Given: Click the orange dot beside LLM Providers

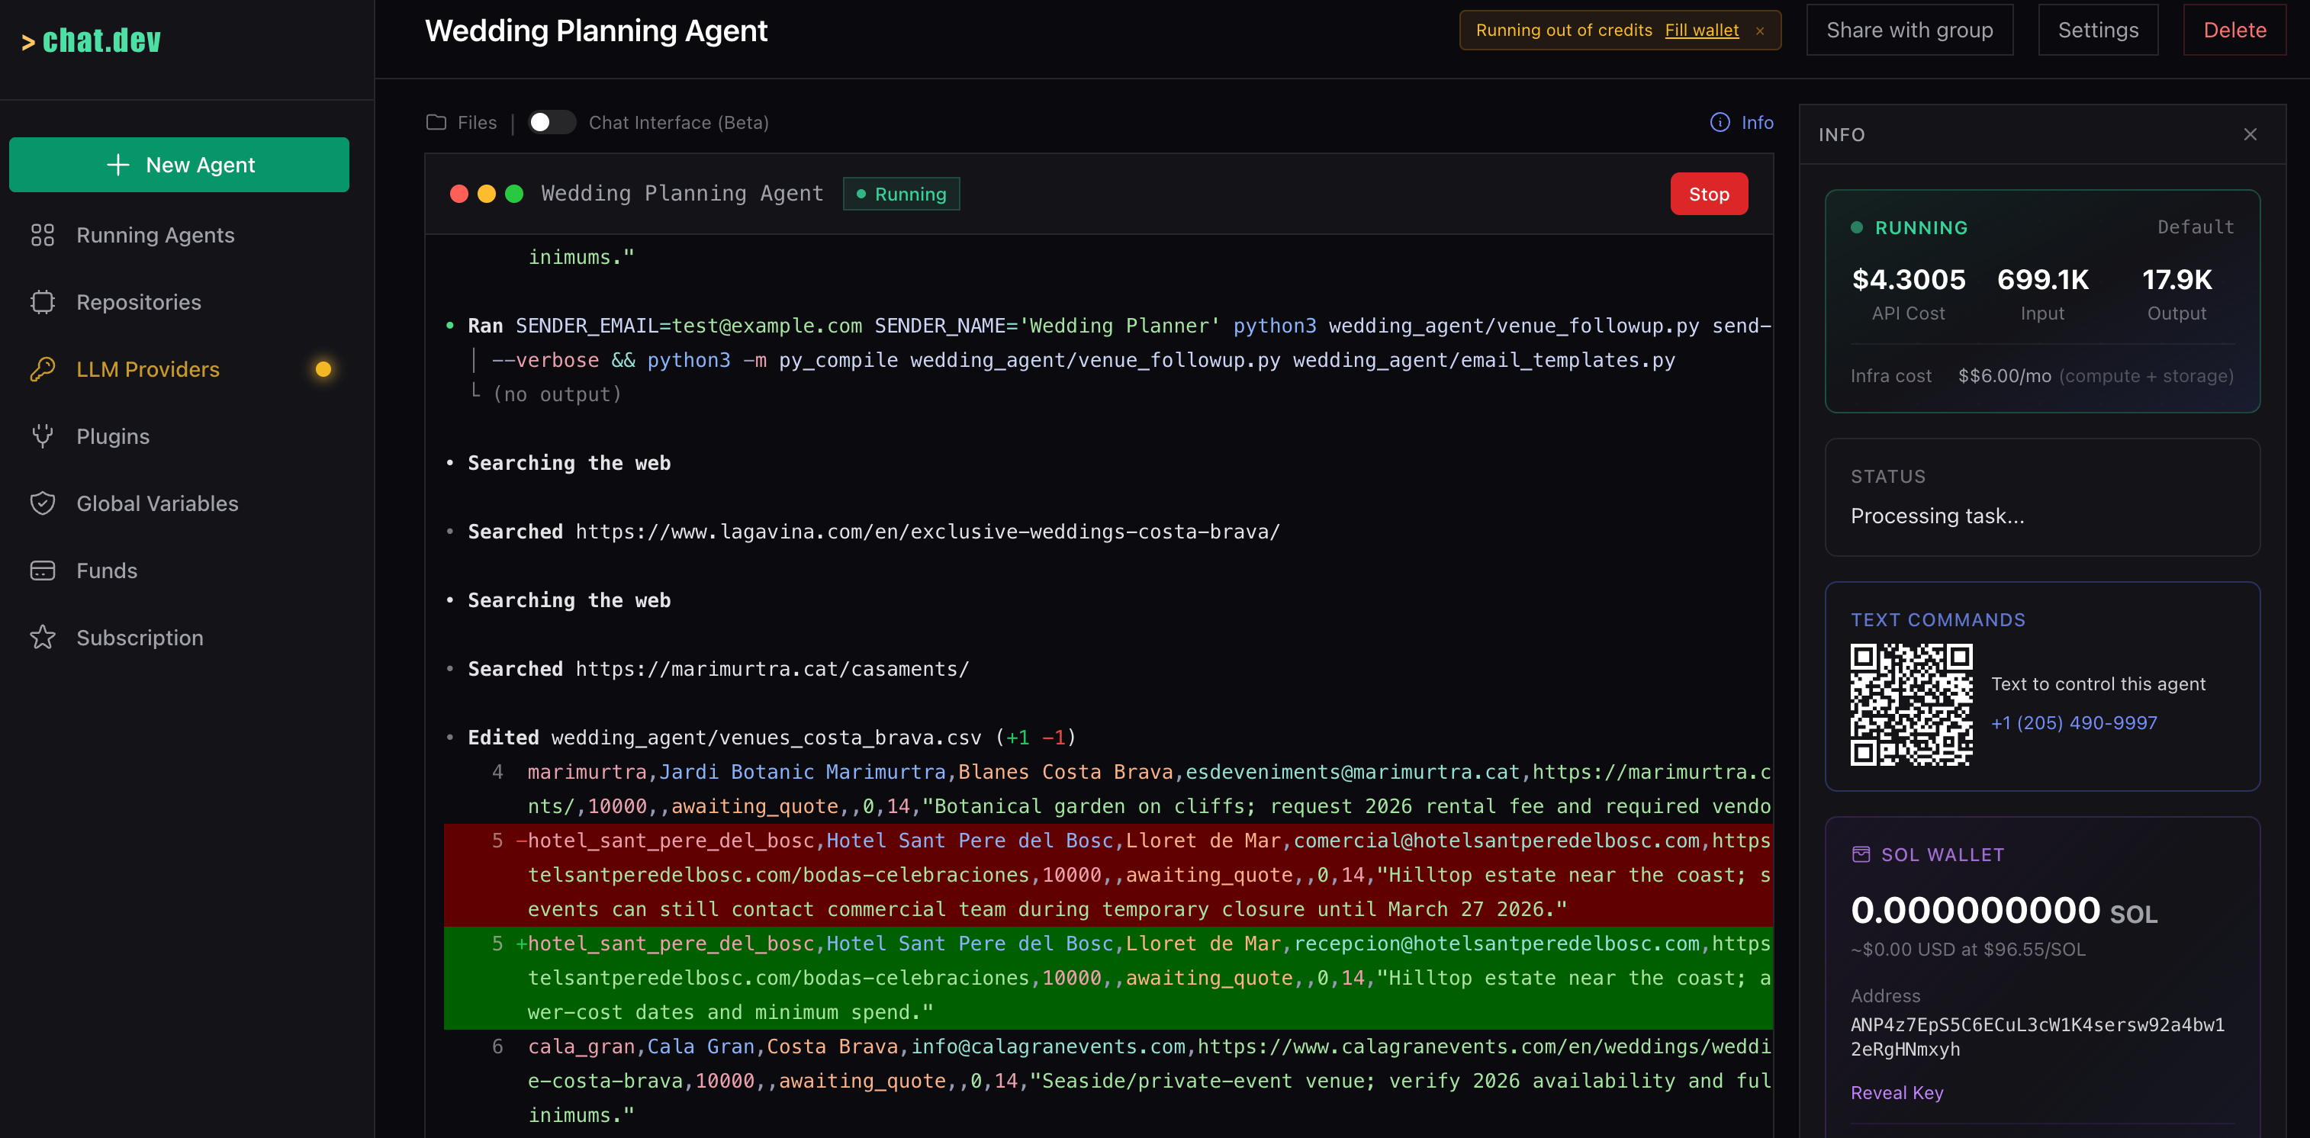Looking at the screenshot, I should [x=323, y=369].
